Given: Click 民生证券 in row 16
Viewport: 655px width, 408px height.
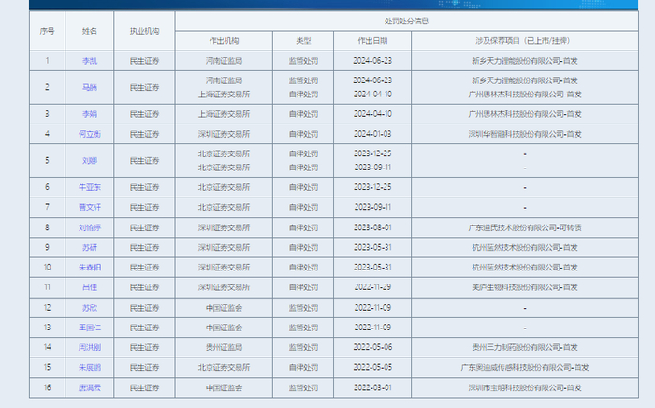Looking at the screenshot, I should (x=144, y=388).
